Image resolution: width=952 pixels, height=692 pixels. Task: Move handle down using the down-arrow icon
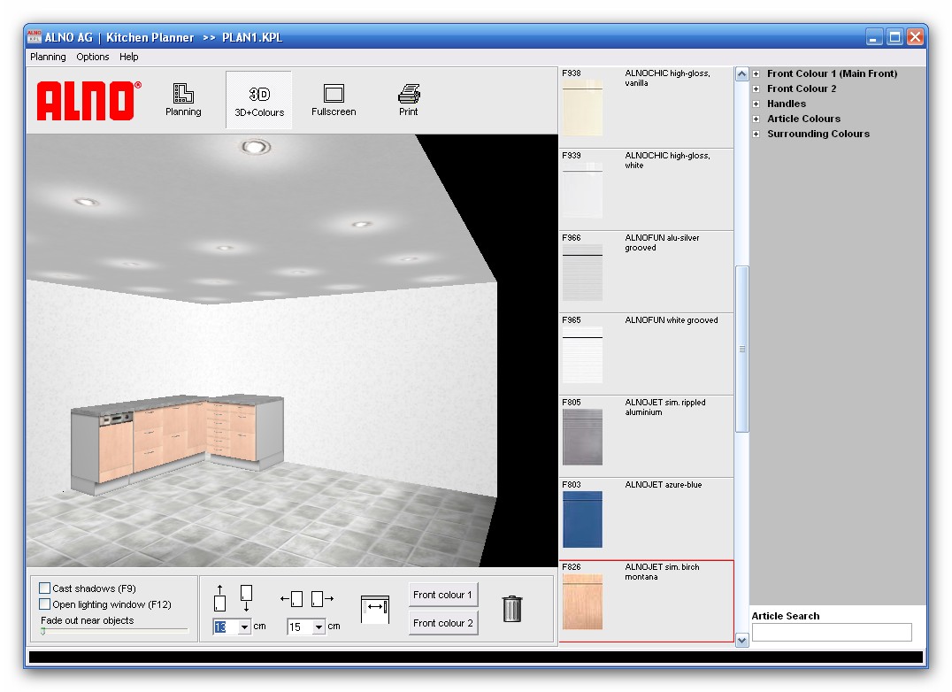[246, 598]
